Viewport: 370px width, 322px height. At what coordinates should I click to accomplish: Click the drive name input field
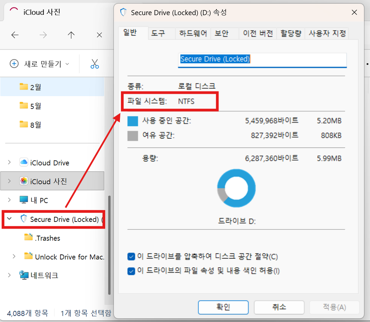coord(262,60)
